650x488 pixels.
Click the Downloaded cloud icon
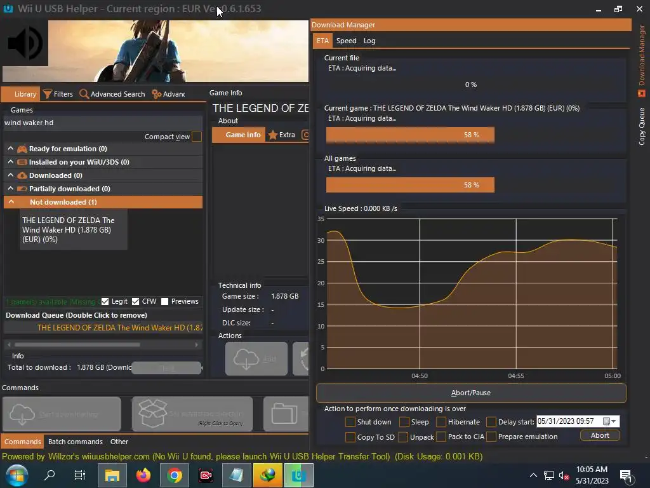pos(22,175)
